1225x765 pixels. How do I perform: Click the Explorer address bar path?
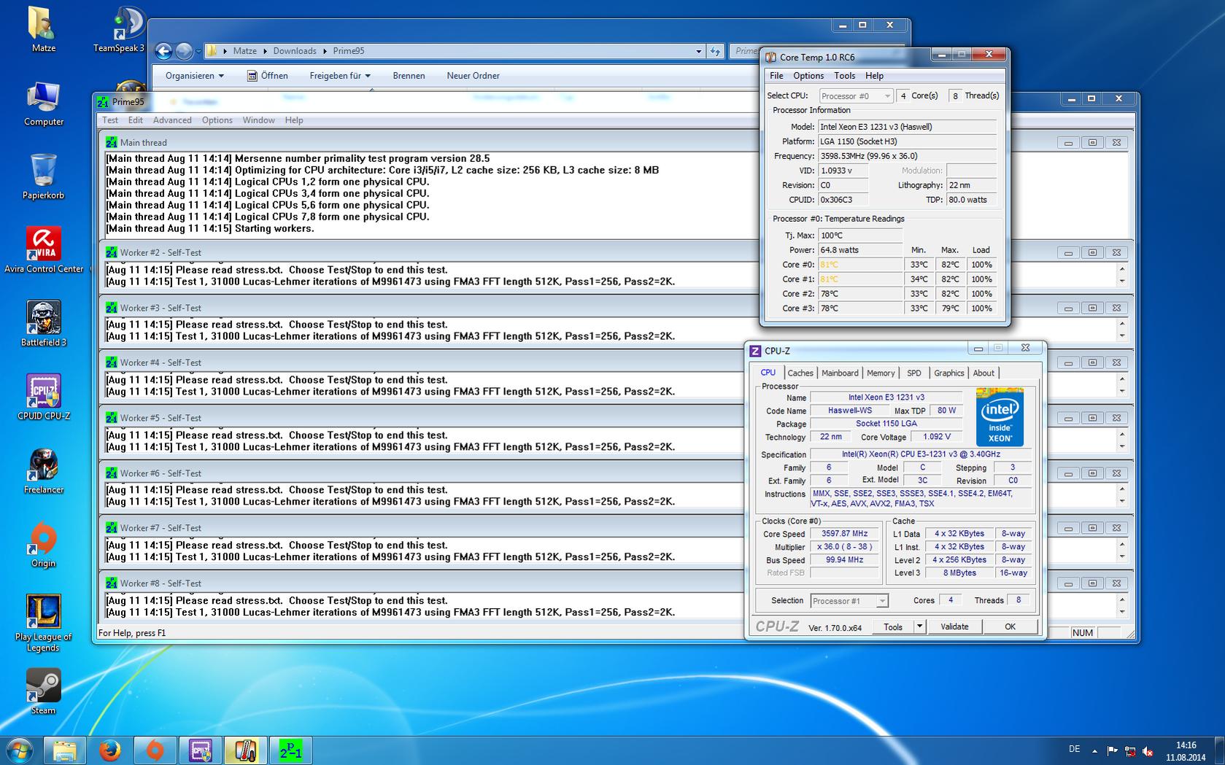point(452,51)
